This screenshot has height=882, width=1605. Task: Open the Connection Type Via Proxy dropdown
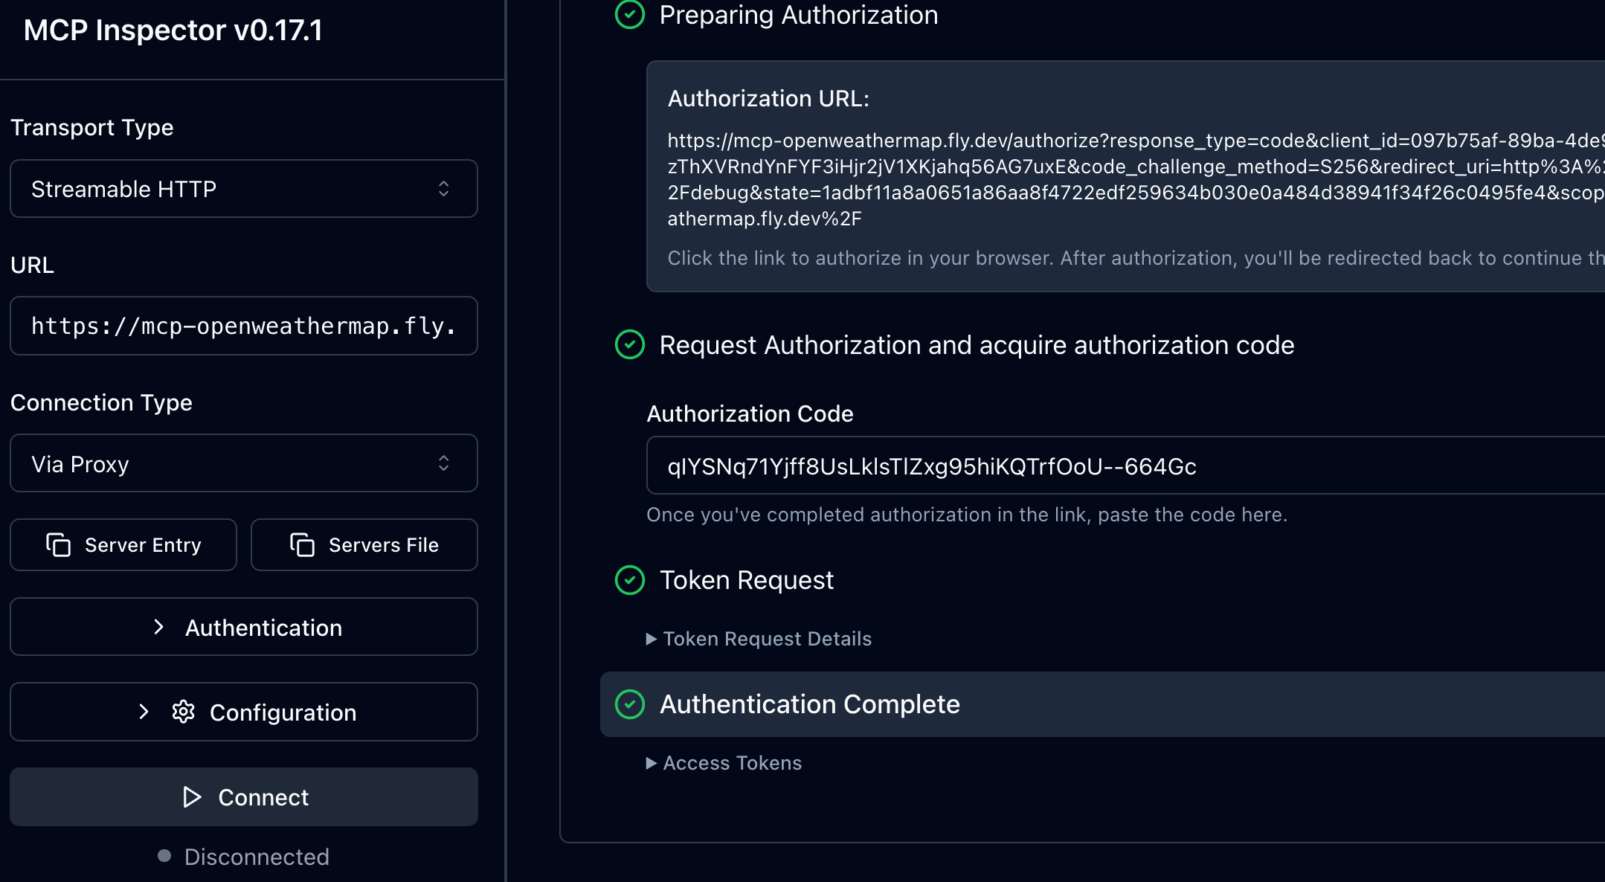(x=244, y=463)
